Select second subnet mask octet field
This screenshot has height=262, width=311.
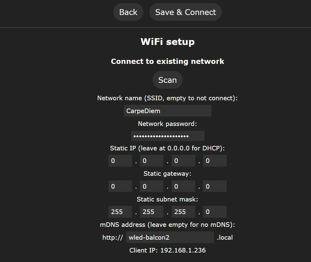(152, 212)
